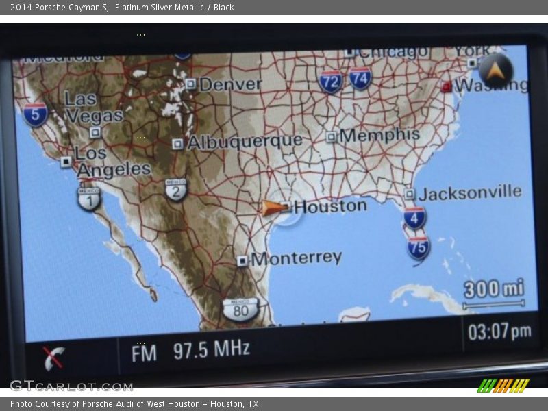Select the Denver city marker
This screenshot has height=411, width=548.
[190, 84]
